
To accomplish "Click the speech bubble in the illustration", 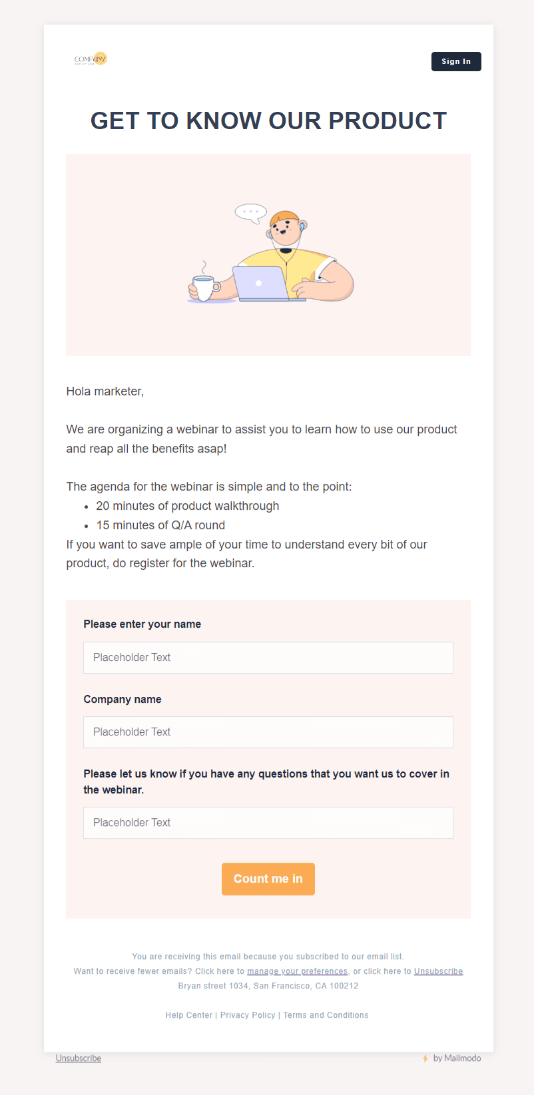I will [250, 212].
